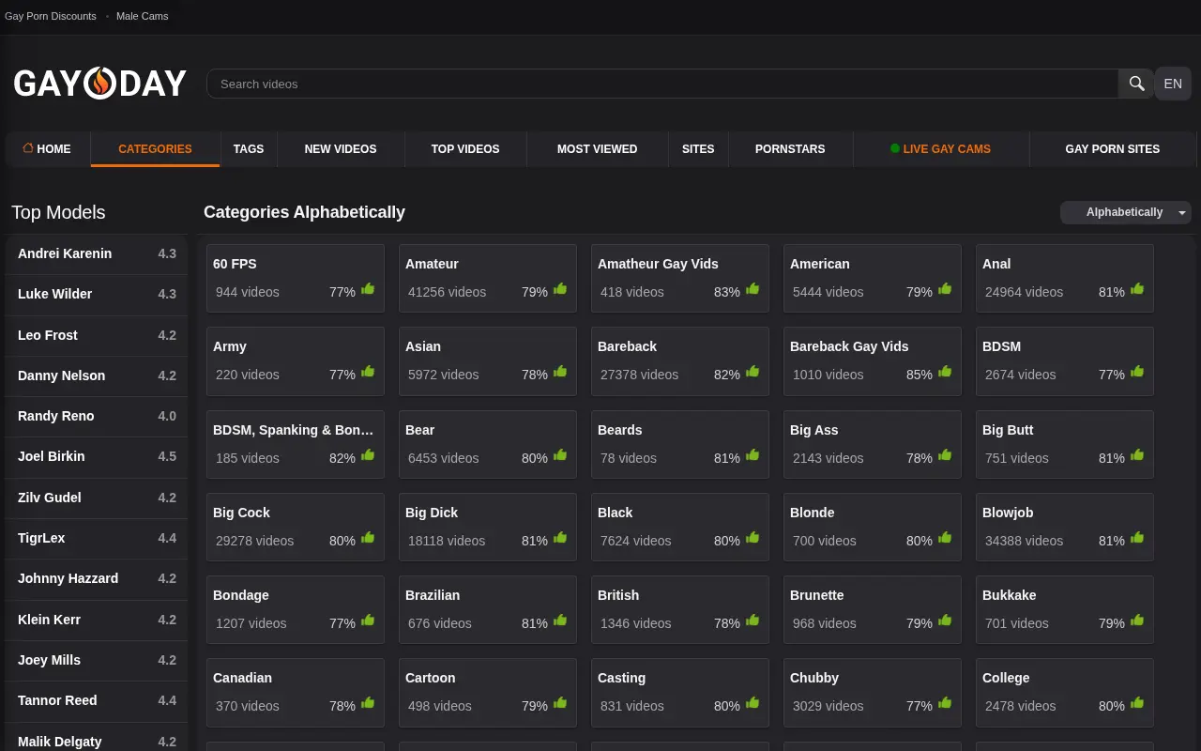
Task: Click the thumbs-up icon on Casting card
Action: (x=753, y=704)
